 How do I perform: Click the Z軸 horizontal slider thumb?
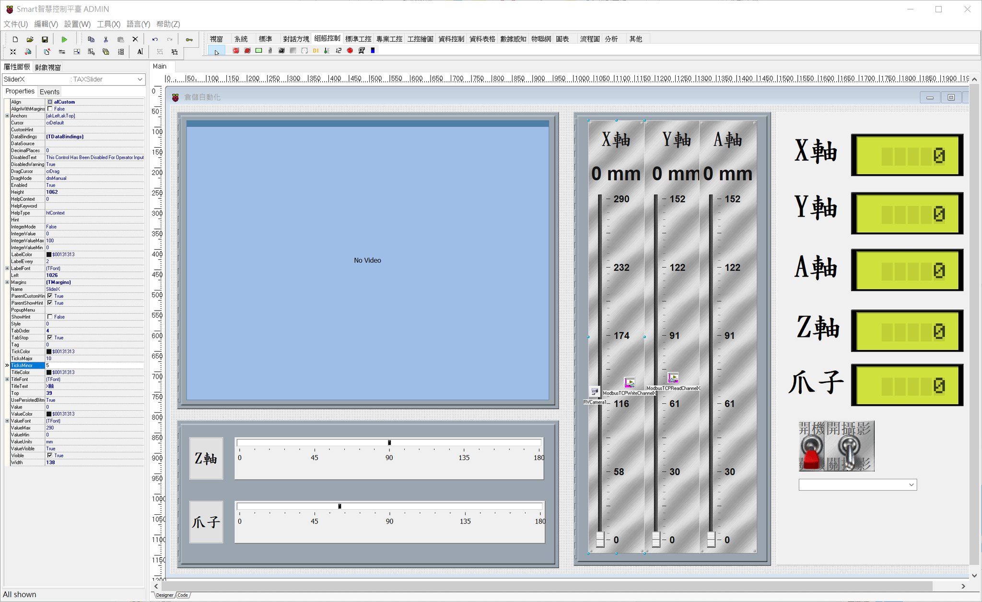(x=389, y=443)
